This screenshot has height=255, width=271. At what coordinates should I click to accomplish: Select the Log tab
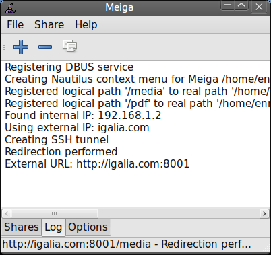[x=53, y=227]
